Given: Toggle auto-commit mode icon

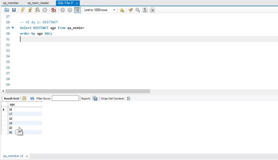Looking at the screenshot, I should point(77,10).
